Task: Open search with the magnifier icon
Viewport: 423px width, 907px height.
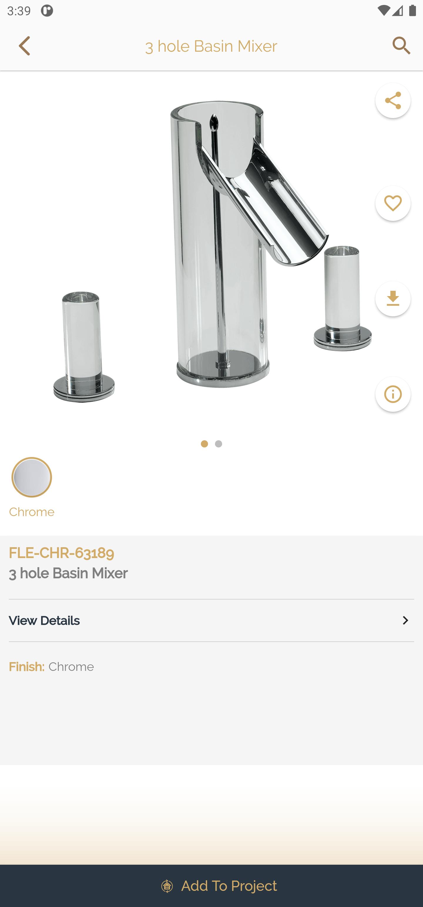Action: point(401,46)
